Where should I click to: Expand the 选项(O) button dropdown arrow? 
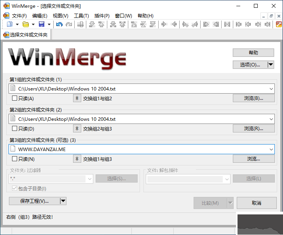271,64
